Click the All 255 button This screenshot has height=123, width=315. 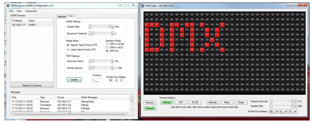click(195, 102)
